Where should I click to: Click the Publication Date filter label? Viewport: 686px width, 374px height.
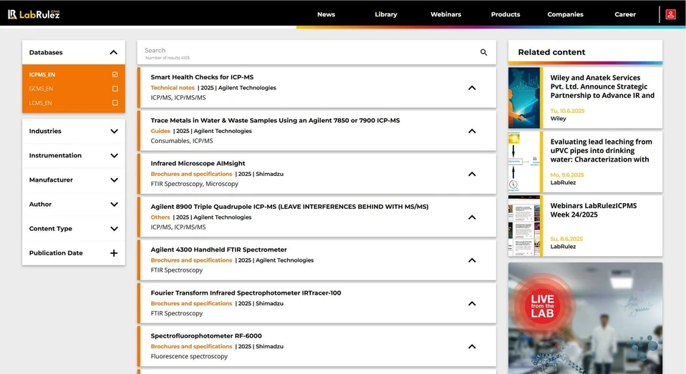click(x=56, y=253)
